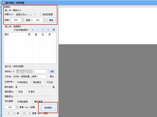Image resolution: width=157 pixels, height=117 pixels.
Task: Decrease fixed slice pixels spinner down
Action: click(17, 108)
